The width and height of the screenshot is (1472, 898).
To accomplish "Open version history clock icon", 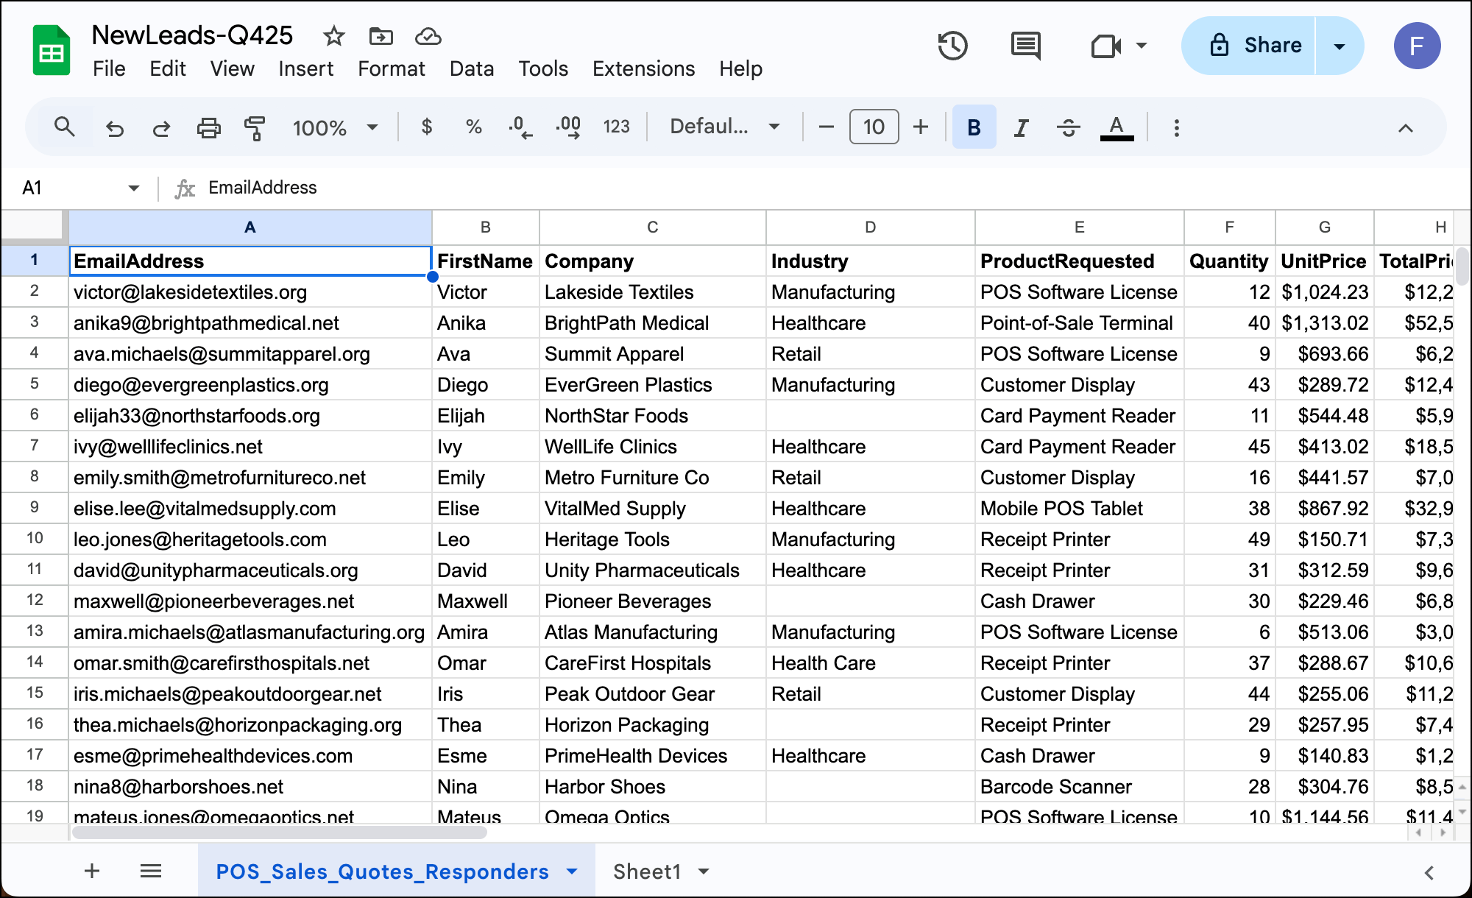I will coord(952,46).
